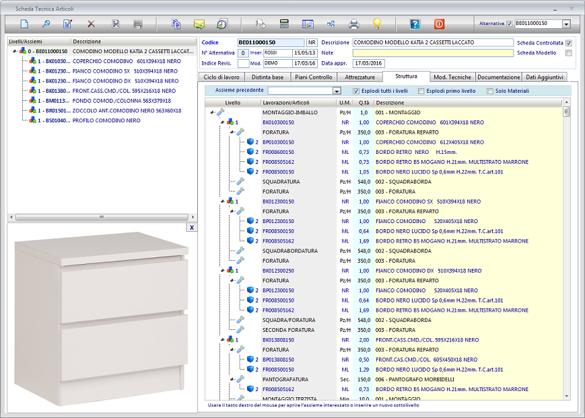This screenshot has height=418, width=585.
Task: Close the product image preview with X
Action: click(x=192, y=228)
